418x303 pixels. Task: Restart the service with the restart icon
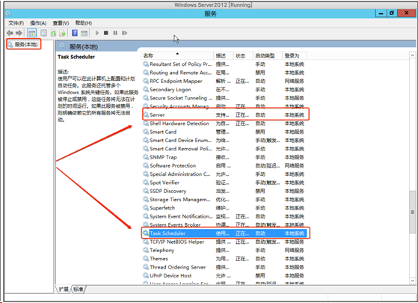pyautogui.click(x=124, y=33)
